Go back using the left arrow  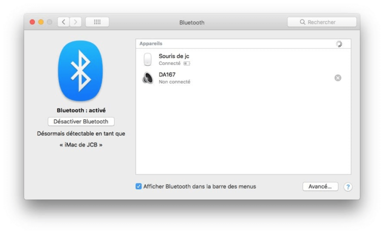click(63, 22)
